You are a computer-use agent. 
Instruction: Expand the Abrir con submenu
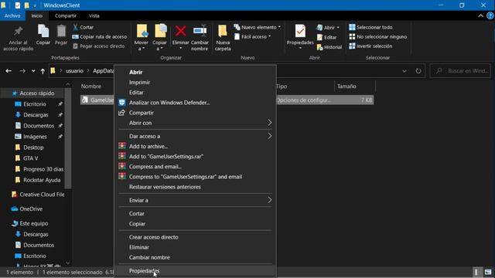(195, 123)
